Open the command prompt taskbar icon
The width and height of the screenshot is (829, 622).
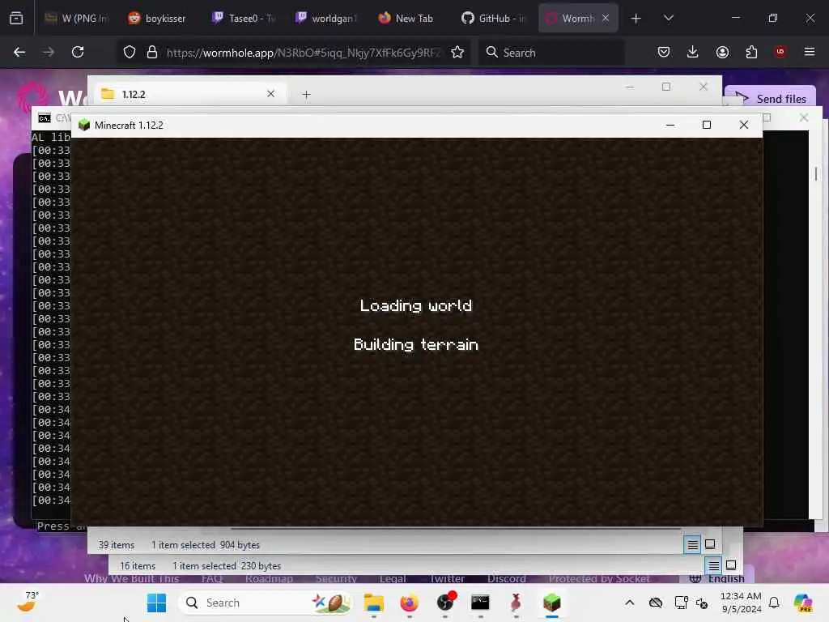(x=481, y=603)
